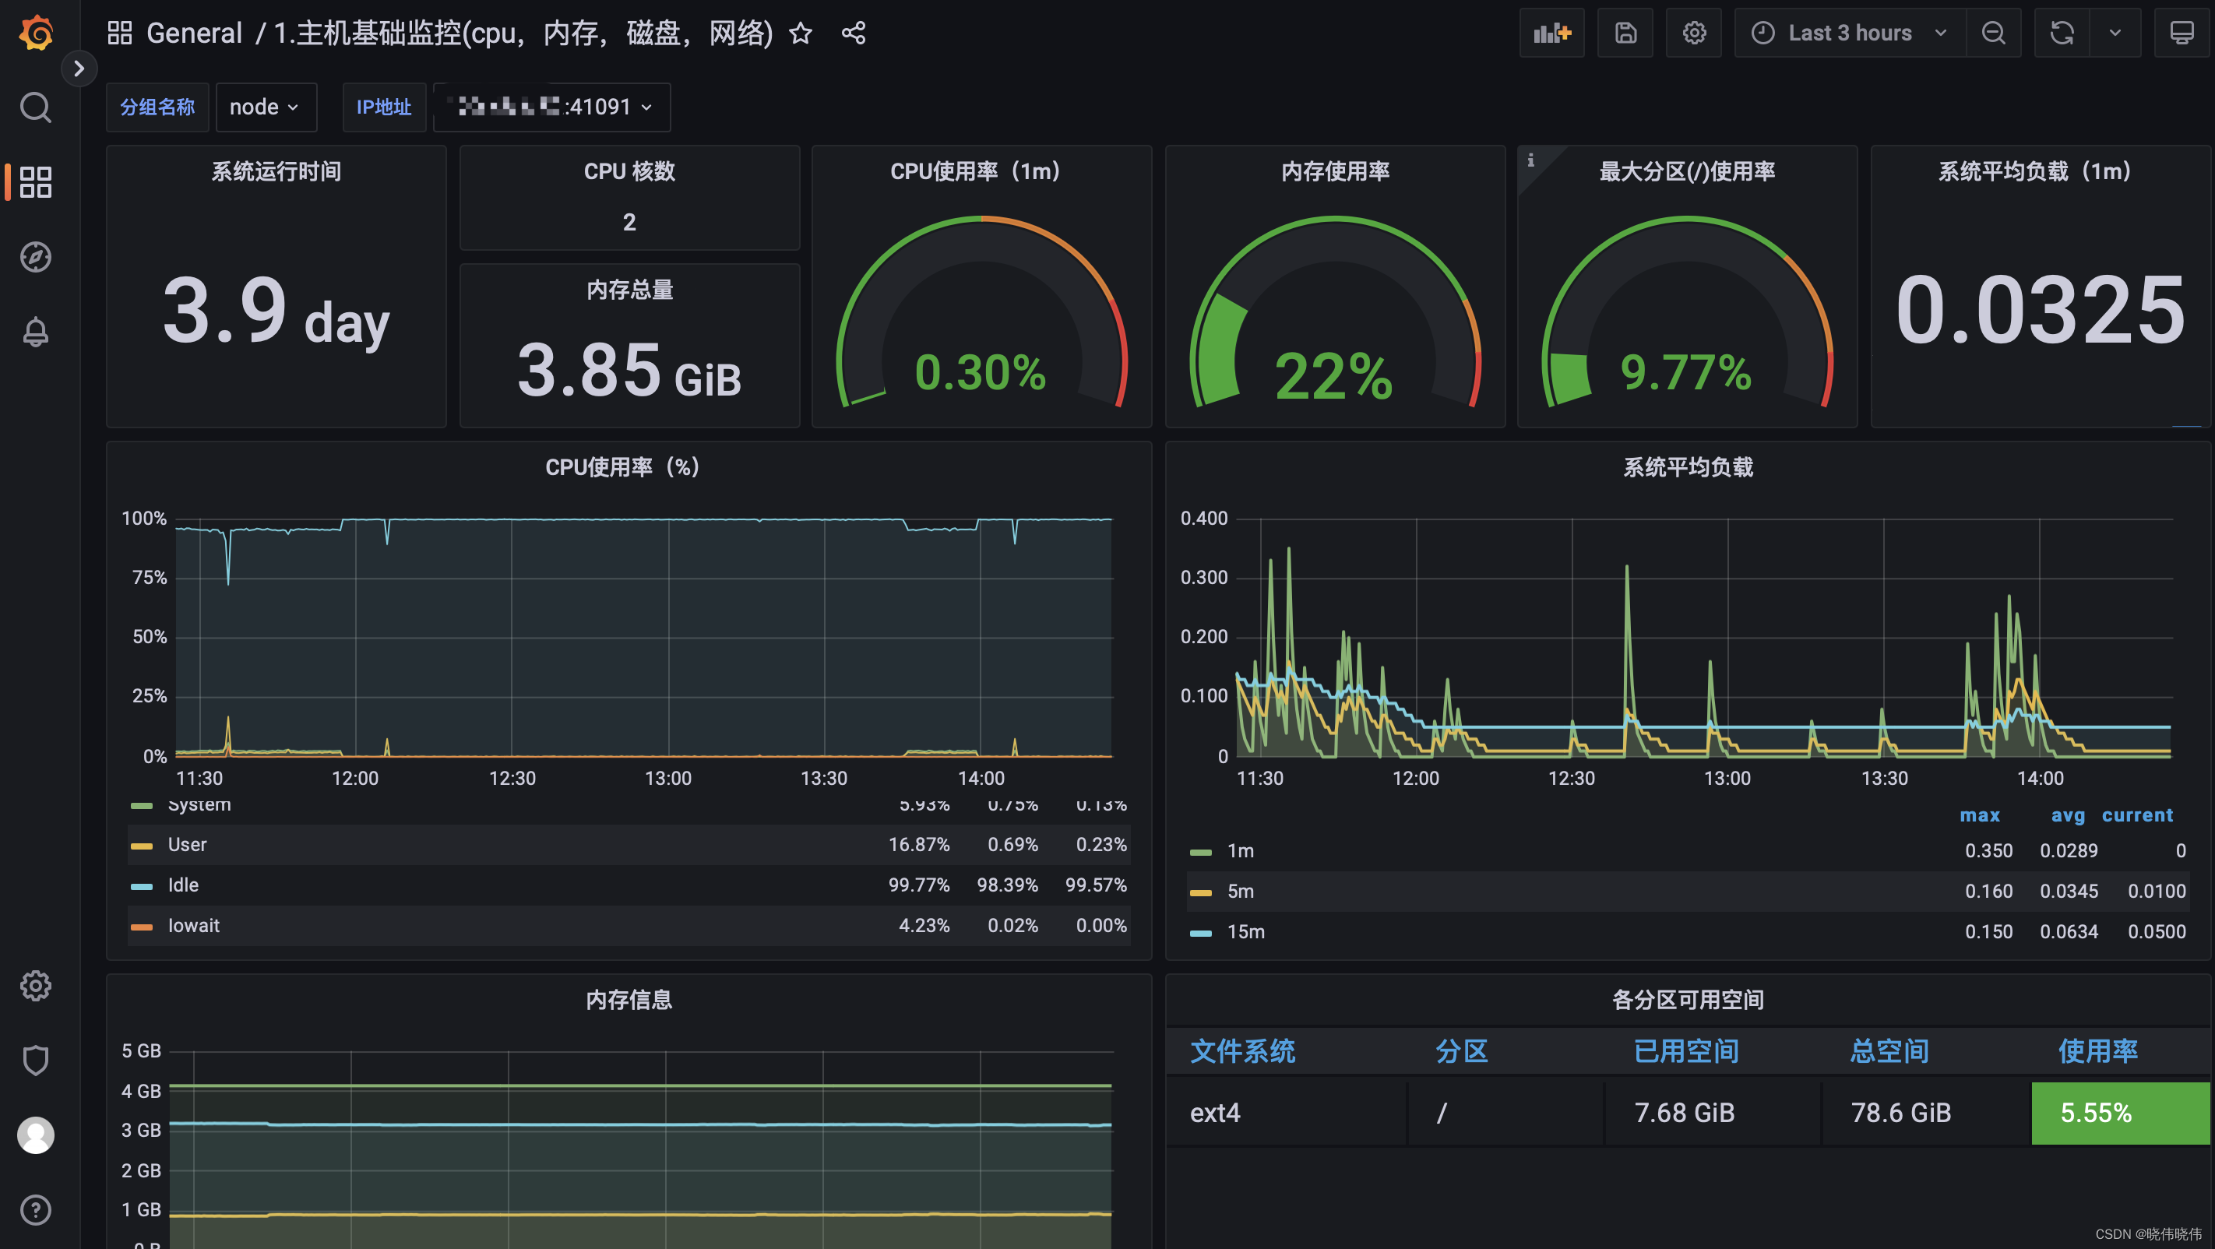
Task: Click the 9.77% partition usage gauge
Action: [1687, 311]
